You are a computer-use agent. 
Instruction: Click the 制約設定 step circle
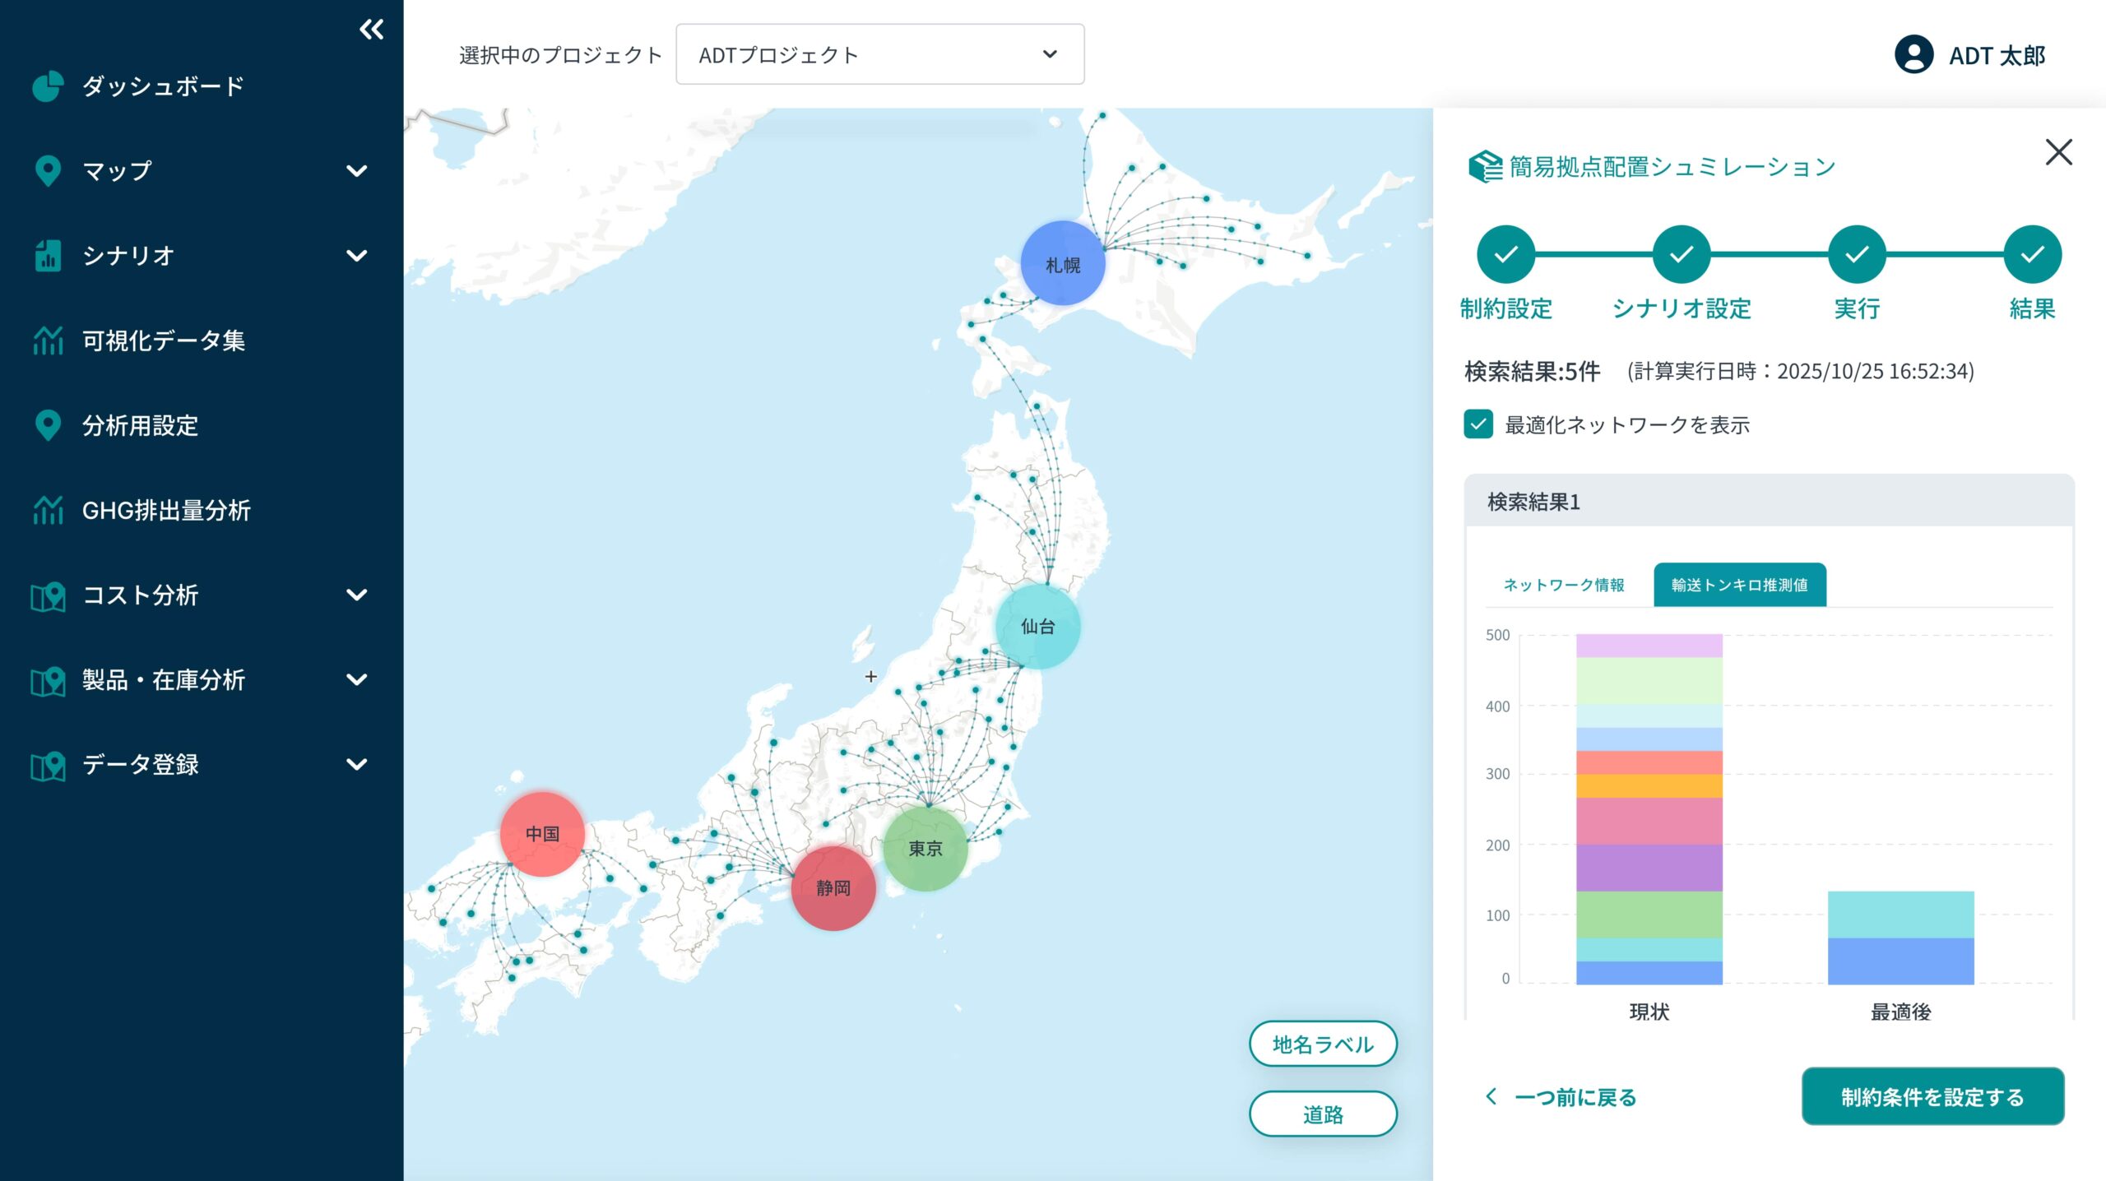[1505, 254]
